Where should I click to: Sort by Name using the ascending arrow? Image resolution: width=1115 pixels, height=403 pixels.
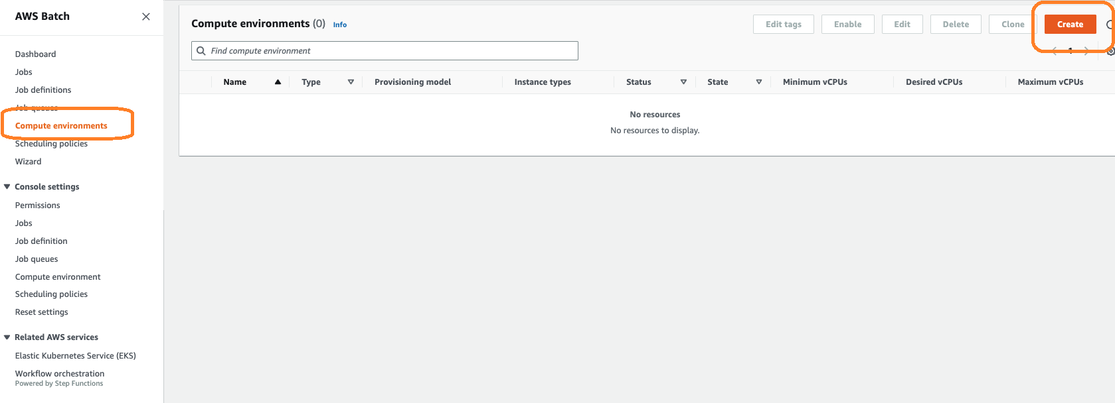click(278, 82)
